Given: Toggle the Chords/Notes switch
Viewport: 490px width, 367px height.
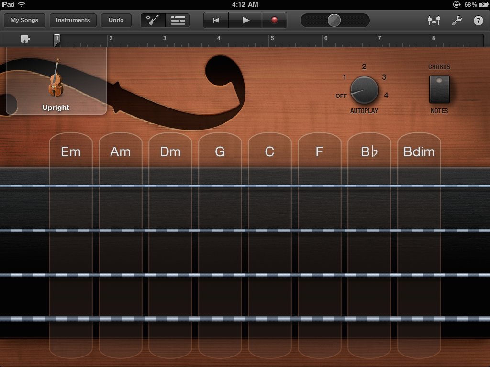Looking at the screenshot, I should 439,89.
